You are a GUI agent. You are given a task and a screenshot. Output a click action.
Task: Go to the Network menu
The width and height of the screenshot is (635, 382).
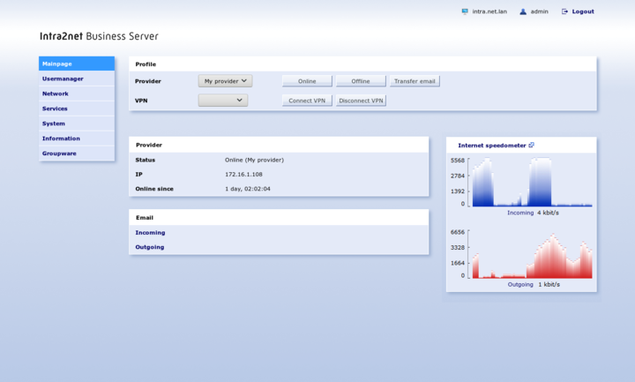[77, 94]
